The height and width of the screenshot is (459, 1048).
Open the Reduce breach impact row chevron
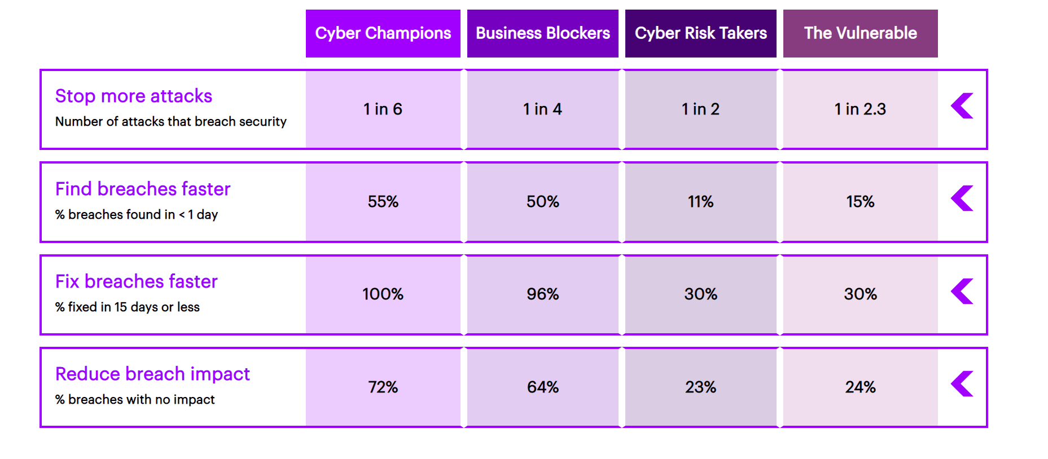962,384
